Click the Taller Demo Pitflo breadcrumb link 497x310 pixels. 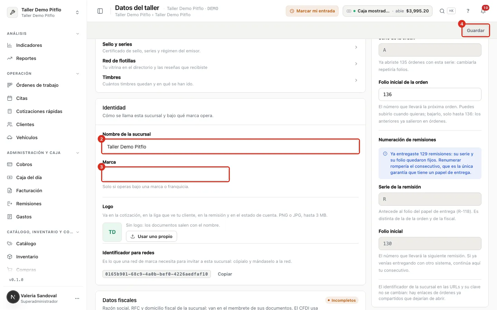click(133, 15)
